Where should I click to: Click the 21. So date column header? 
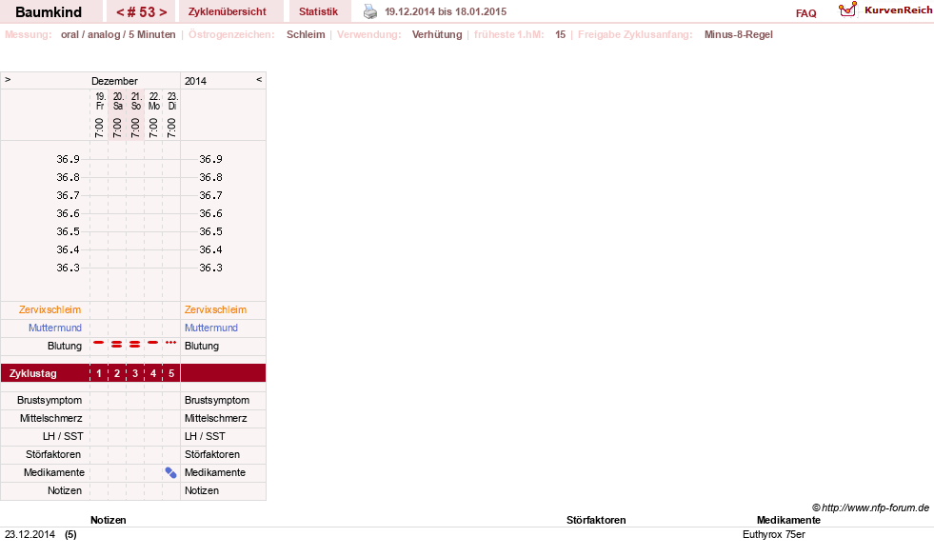[x=136, y=101]
